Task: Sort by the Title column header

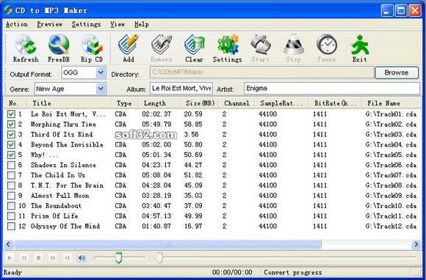Action: [69, 103]
